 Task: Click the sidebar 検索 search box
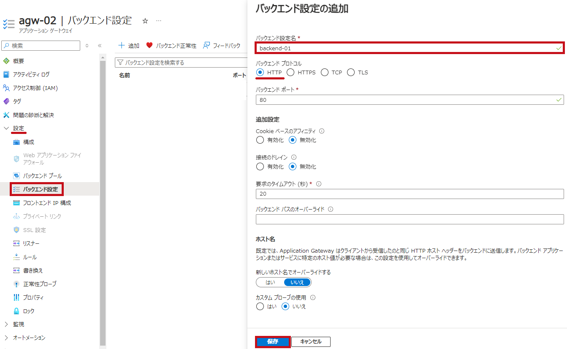(41, 46)
